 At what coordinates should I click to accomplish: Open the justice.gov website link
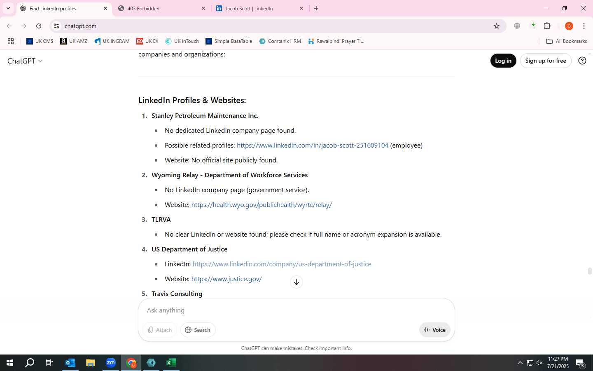[226, 279]
